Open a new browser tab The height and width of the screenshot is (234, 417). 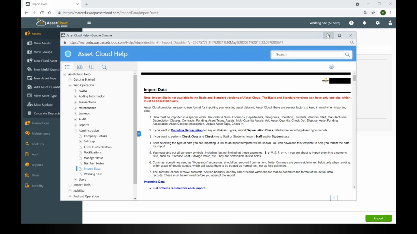tap(87, 4)
